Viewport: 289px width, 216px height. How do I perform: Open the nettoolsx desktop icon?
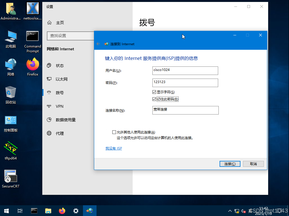click(33, 11)
